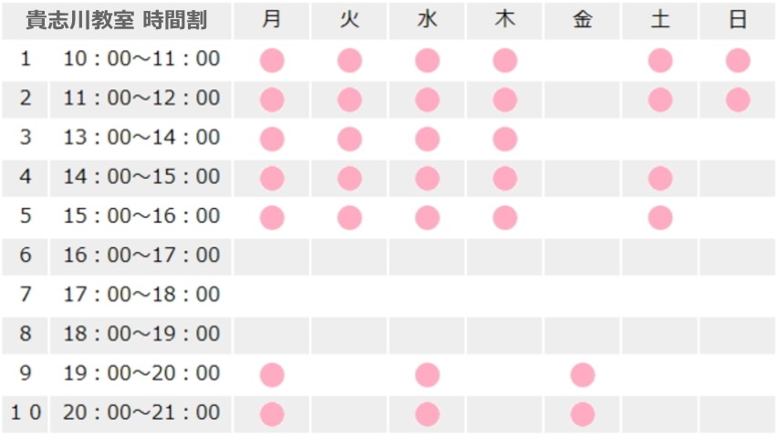Click Saturday 15:00 availability dot

tap(660, 218)
